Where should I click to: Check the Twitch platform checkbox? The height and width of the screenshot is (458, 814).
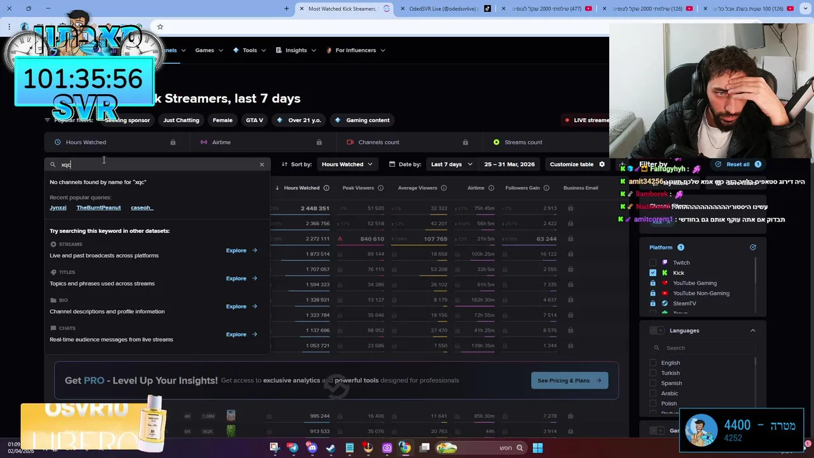pyautogui.click(x=652, y=263)
